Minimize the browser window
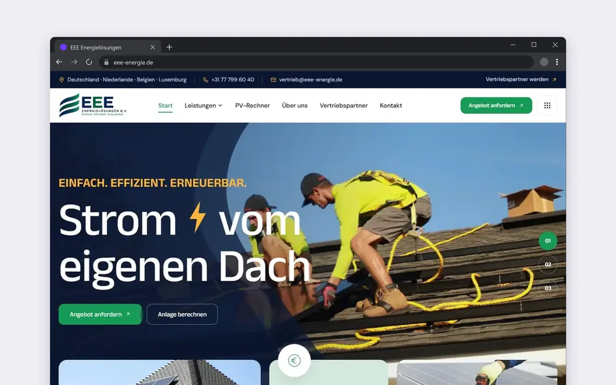Viewport: 616px width, 385px height. pos(513,45)
